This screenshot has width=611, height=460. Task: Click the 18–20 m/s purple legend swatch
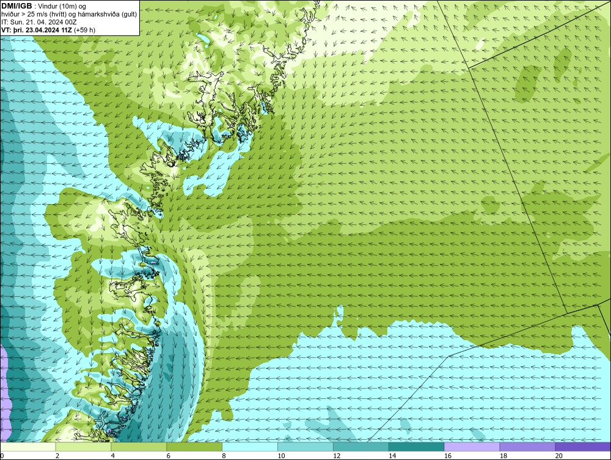[x=528, y=447]
